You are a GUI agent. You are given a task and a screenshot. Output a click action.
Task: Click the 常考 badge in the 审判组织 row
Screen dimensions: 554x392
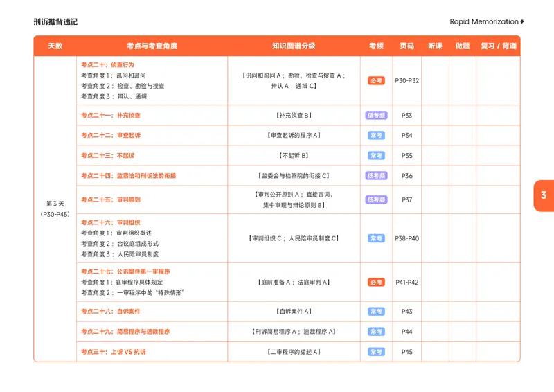[x=376, y=238]
